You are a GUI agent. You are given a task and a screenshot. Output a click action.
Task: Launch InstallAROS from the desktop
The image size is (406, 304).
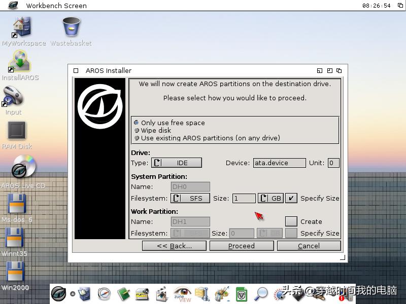(19, 61)
